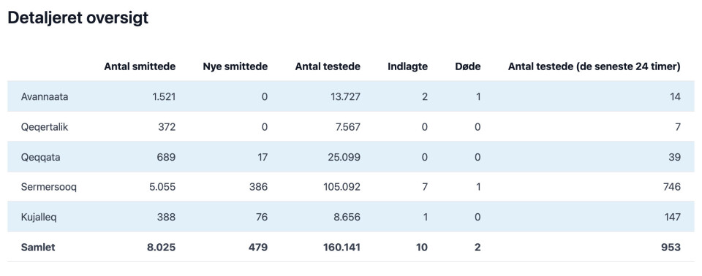Click Qeqqata's tested count 25.099
702x276 pixels.
pos(344,158)
